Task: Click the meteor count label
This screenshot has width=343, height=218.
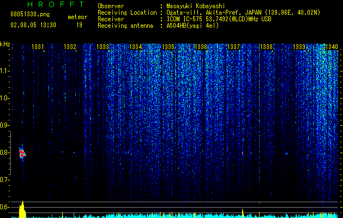Action: point(77,17)
